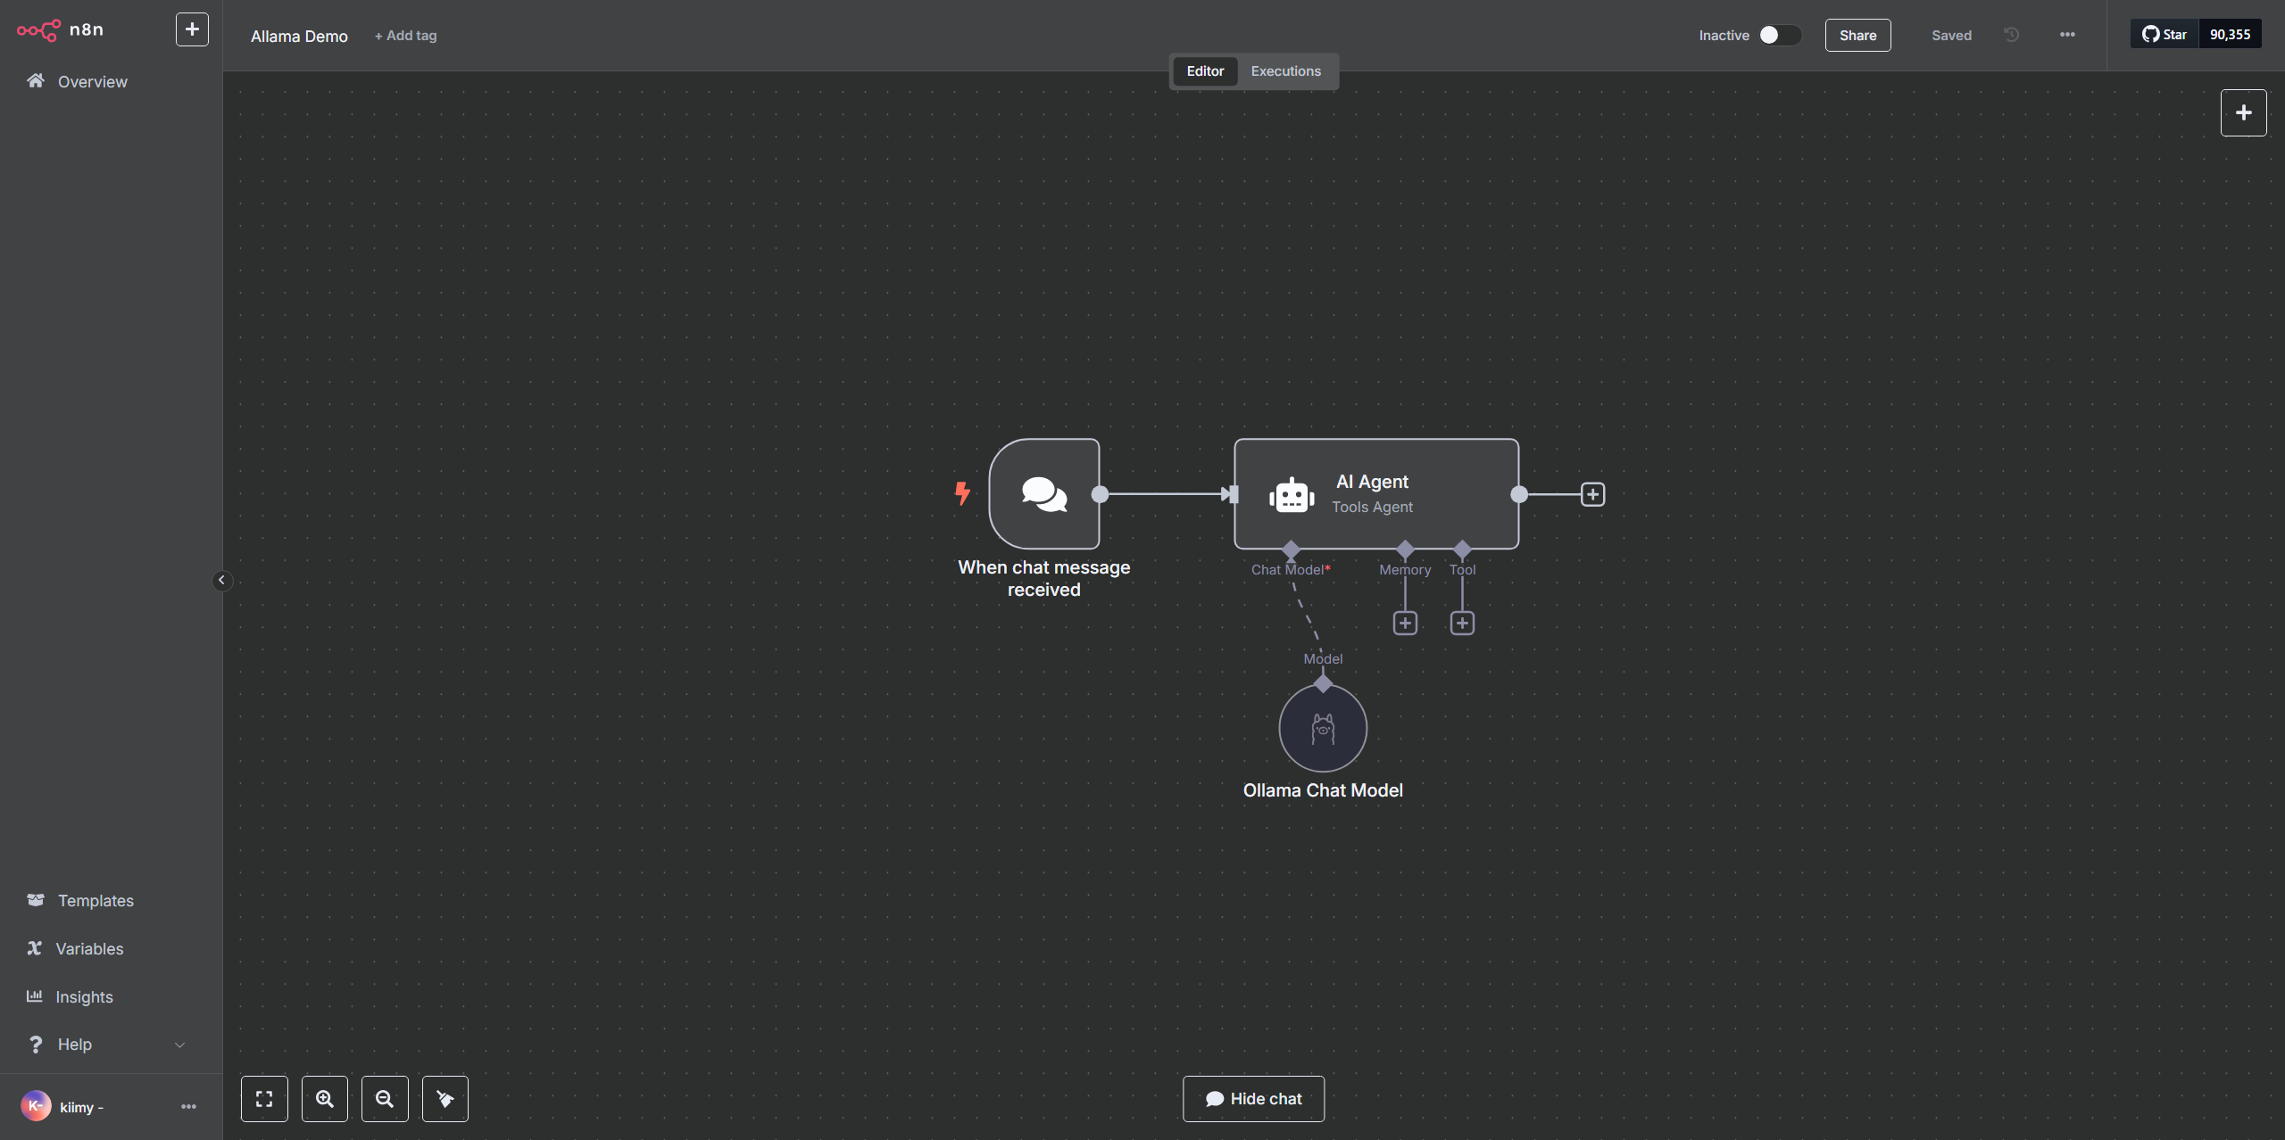The width and height of the screenshot is (2285, 1140).
Task: Collapse the left sidebar with chevron
Action: click(x=221, y=581)
